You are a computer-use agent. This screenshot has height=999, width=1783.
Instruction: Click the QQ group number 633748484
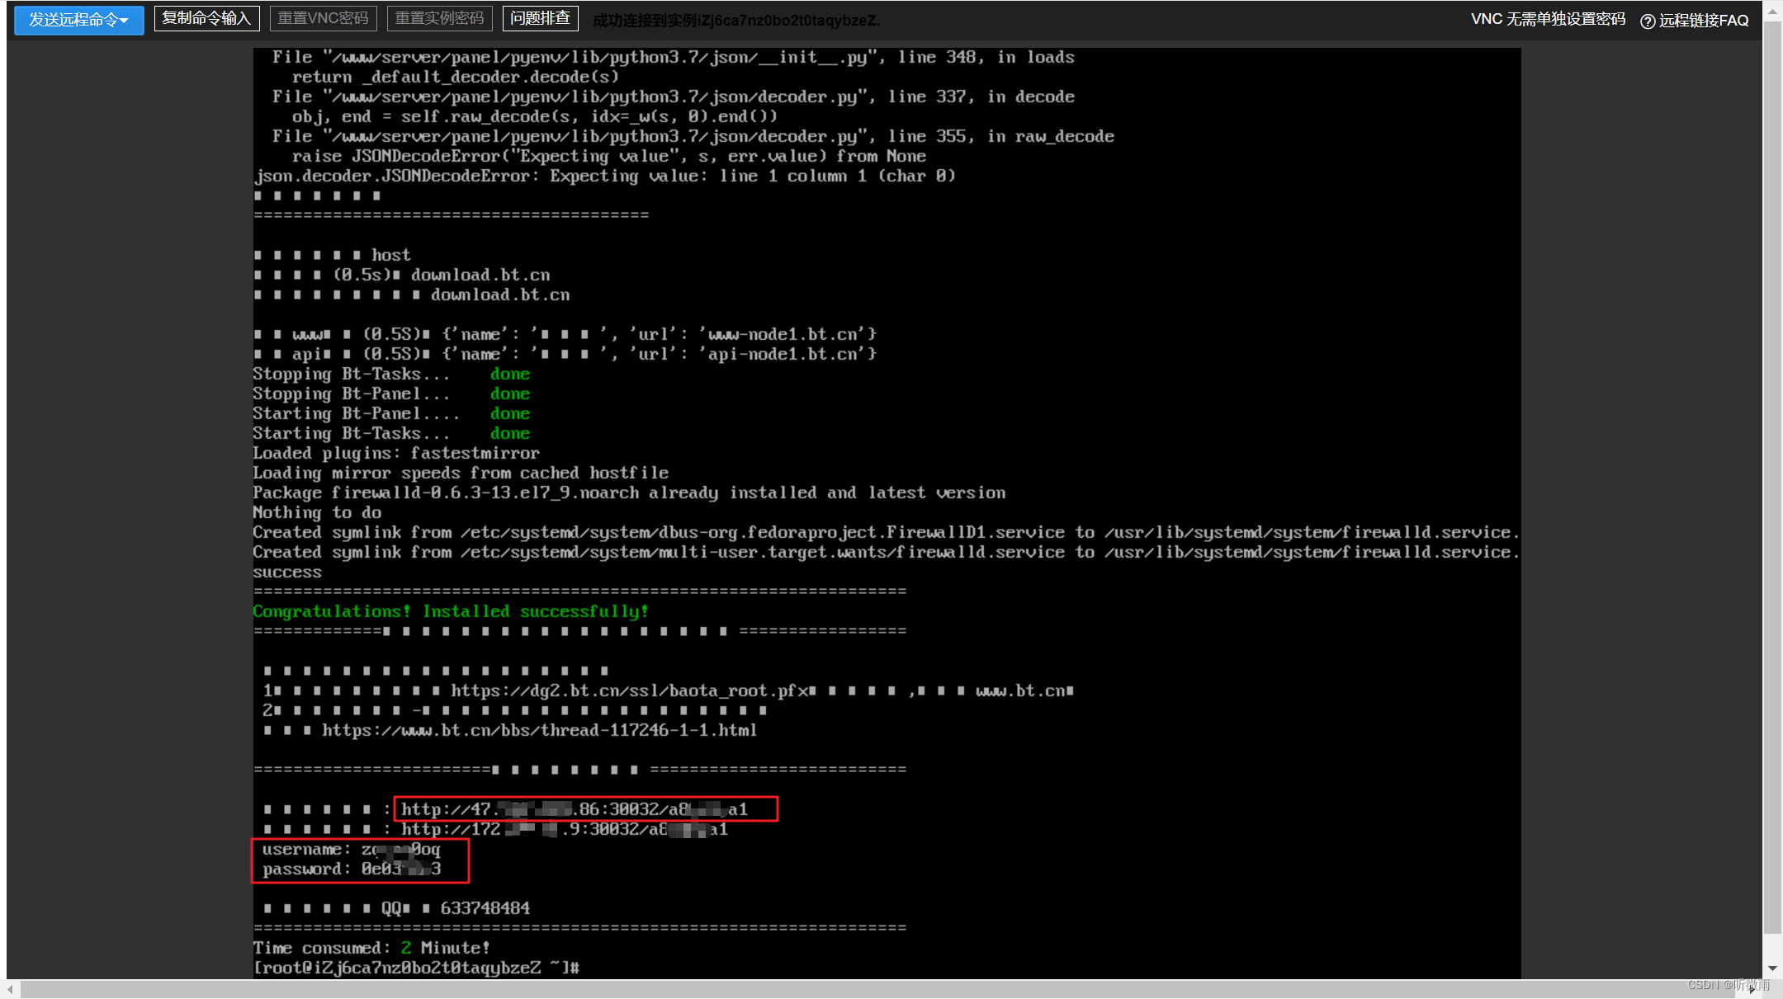[x=485, y=908]
